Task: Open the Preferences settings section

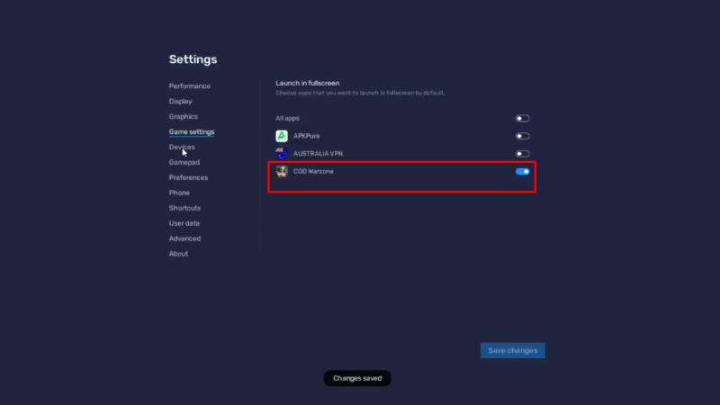Action: point(188,177)
